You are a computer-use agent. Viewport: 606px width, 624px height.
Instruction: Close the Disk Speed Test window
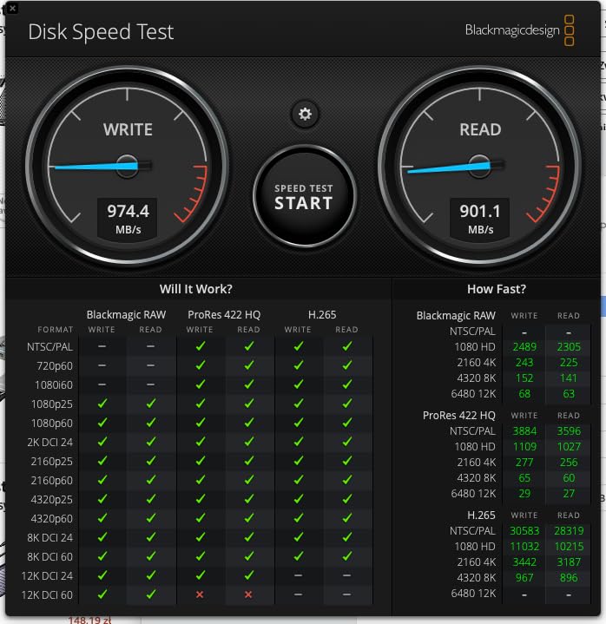tap(12, 8)
